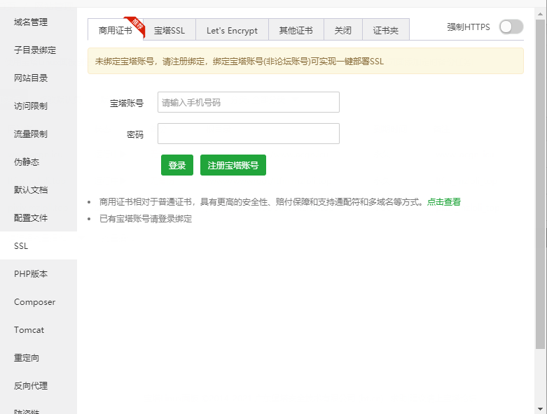
Task: Open 反向代理 settings
Action: [x=39, y=386]
